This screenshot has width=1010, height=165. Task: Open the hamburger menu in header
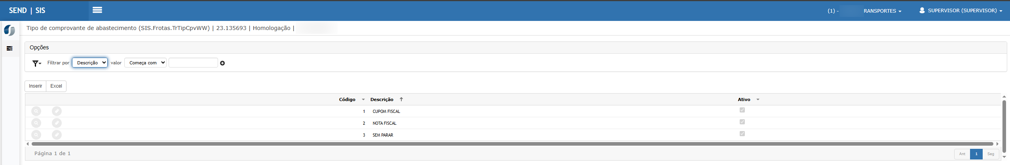(x=97, y=10)
